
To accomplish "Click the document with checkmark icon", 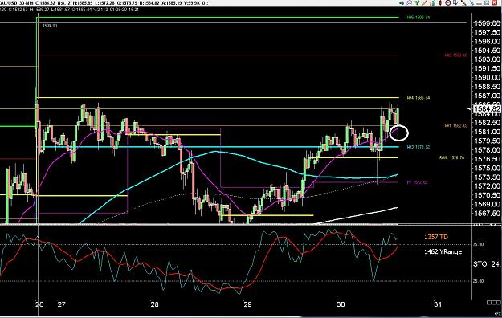I will (455, 3).
